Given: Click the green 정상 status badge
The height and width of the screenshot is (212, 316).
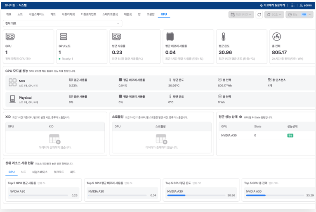Looking at the screenshot, I should [x=290, y=136].
